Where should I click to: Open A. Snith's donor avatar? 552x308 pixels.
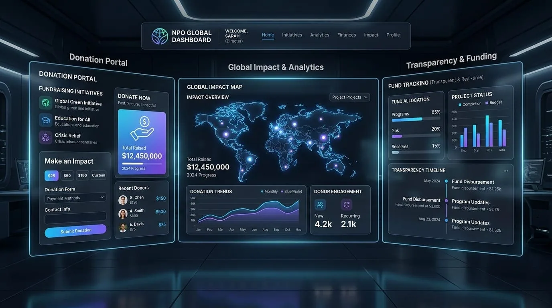pyautogui.click(x=123, y=213)
